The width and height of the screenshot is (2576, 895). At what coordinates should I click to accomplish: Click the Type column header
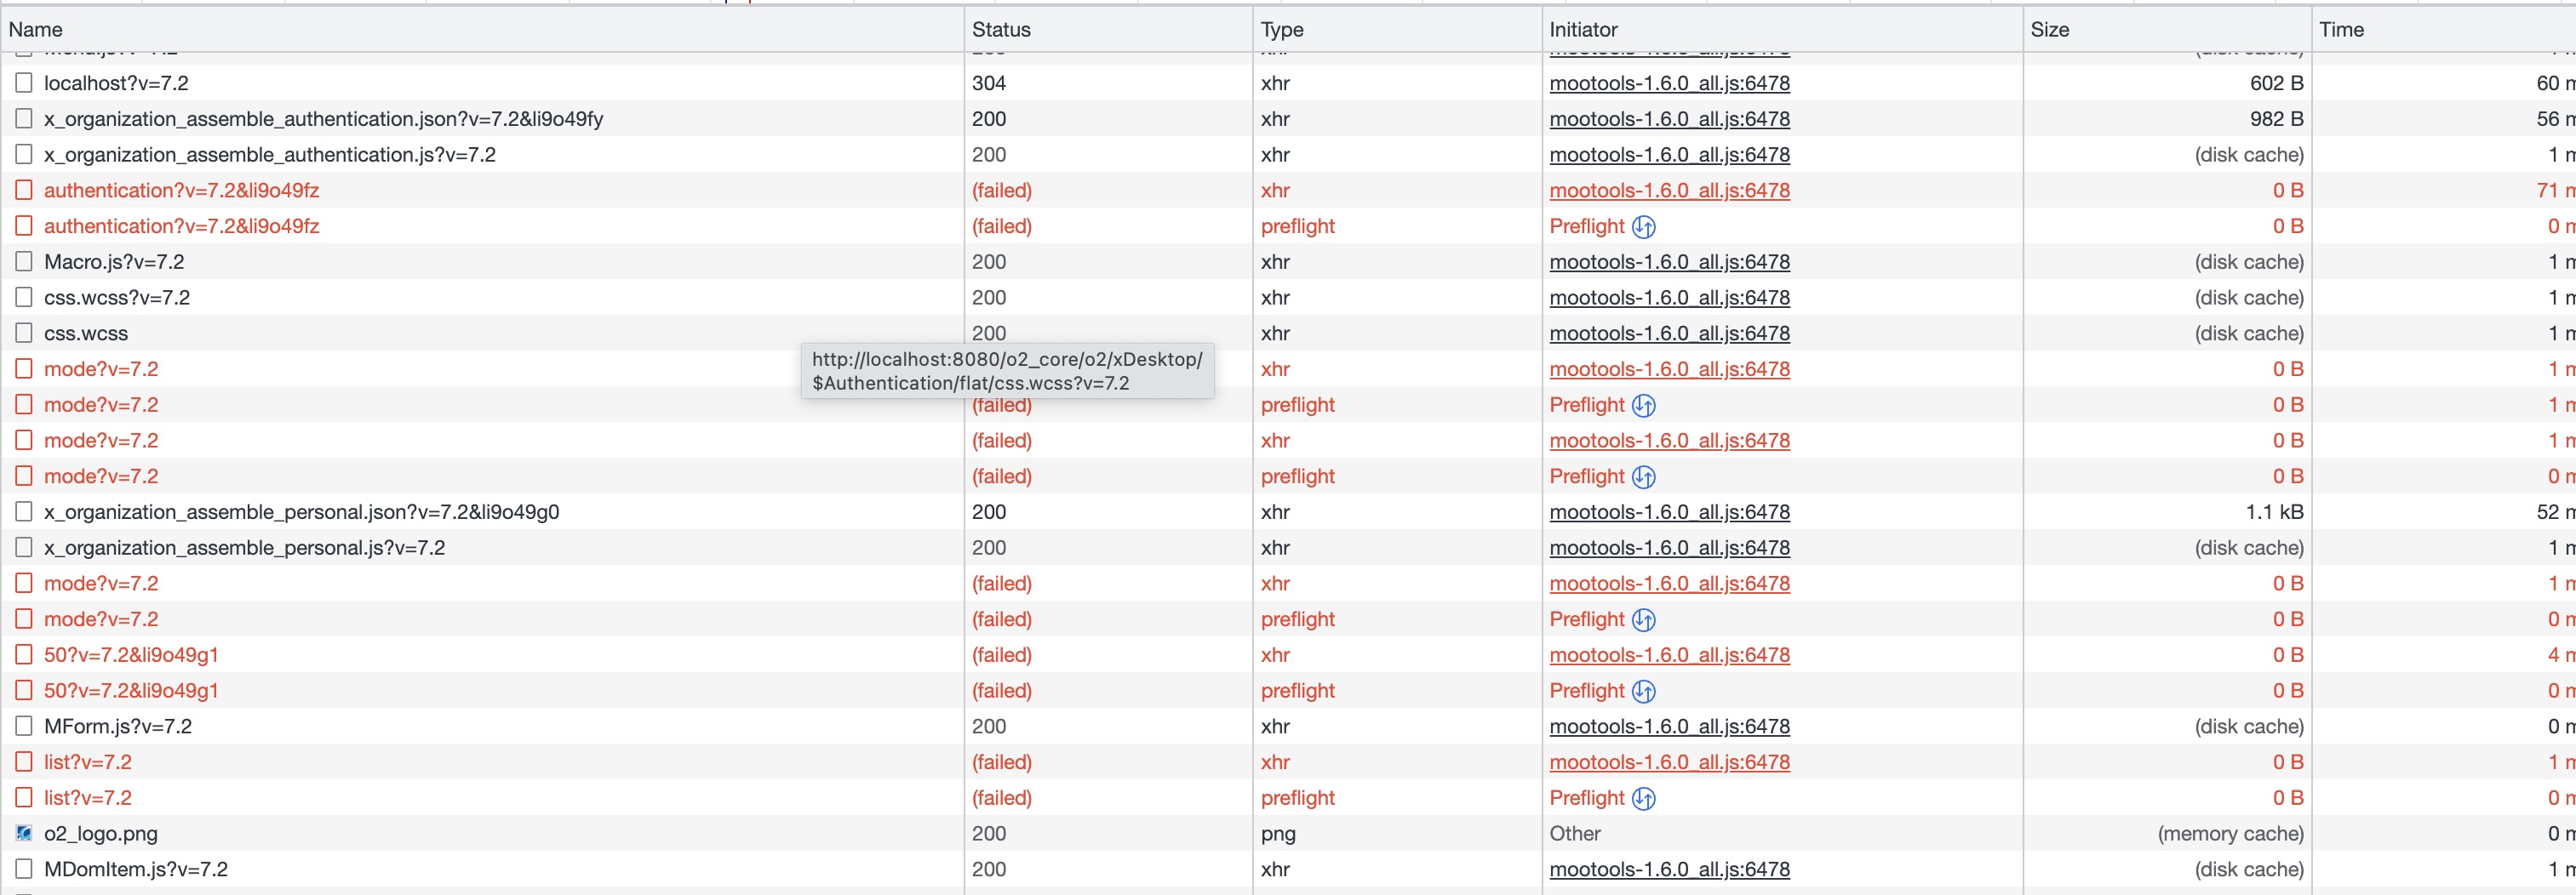pyautogui.click(x=1282, y=30)
